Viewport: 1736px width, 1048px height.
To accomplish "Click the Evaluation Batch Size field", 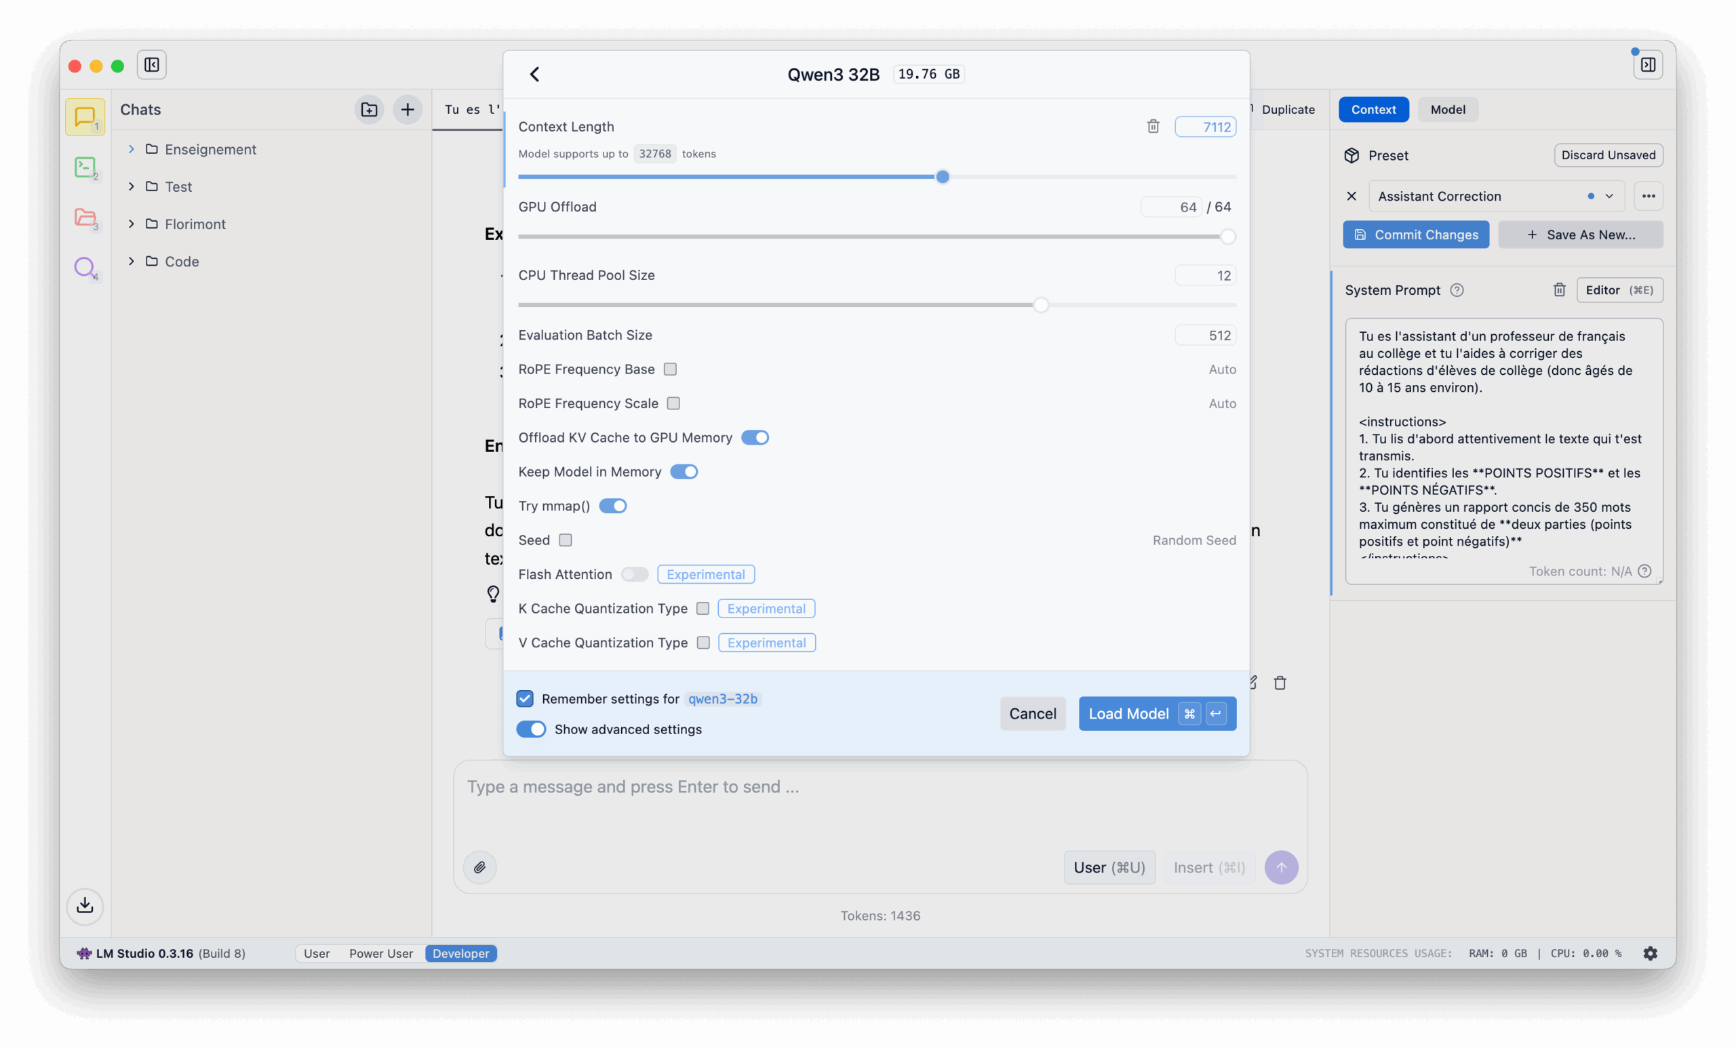I will click(x=1205, y=336).
